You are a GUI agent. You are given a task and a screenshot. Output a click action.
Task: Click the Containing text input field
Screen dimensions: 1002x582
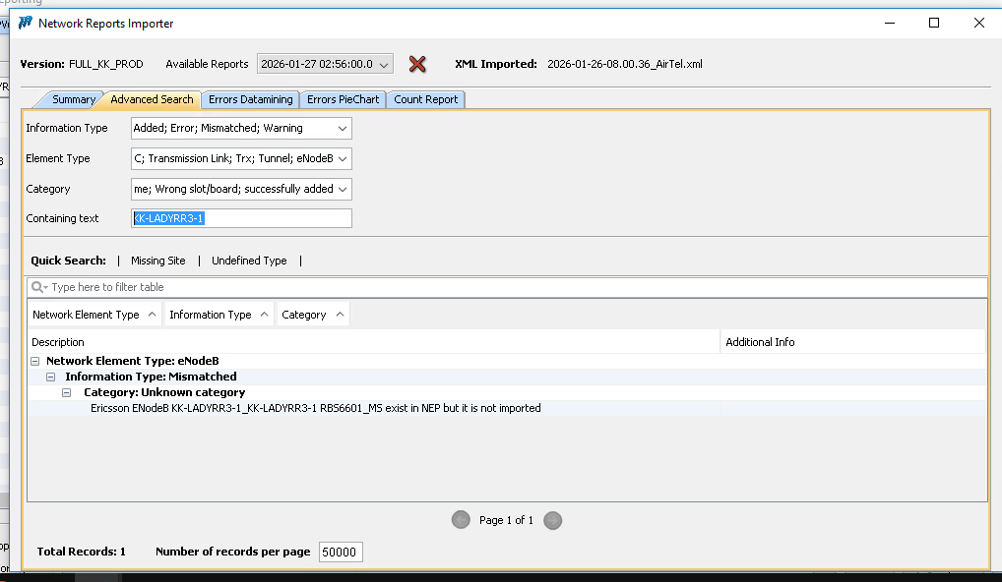pyautogui.click(x=241, y=218)
